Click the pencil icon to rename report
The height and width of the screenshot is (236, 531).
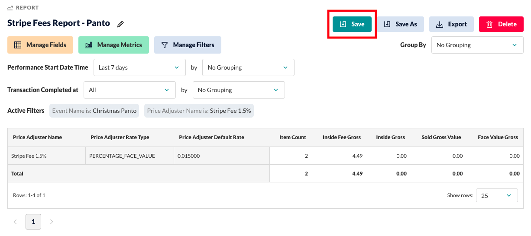(x=121, y=24)
